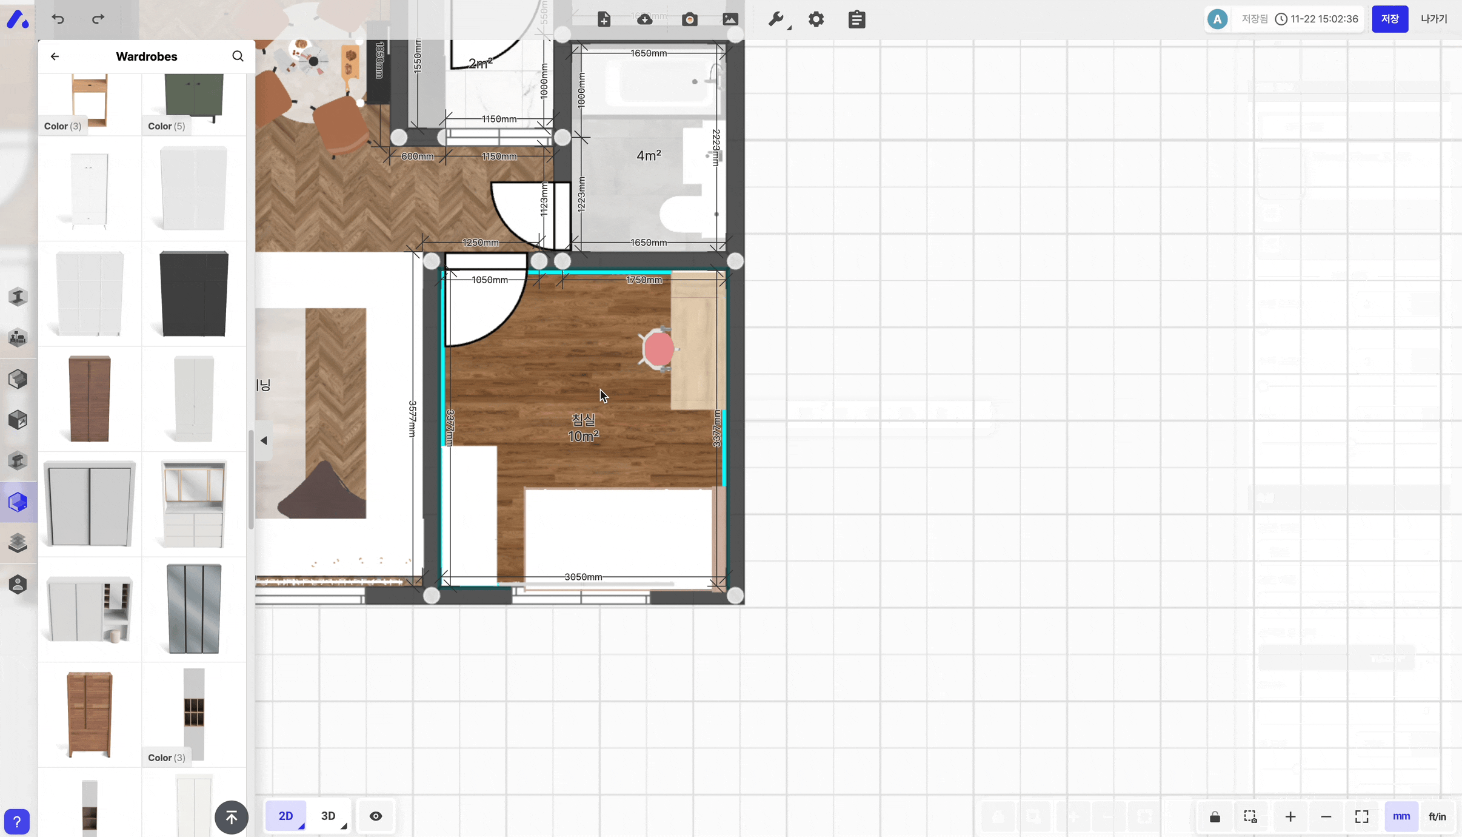This screenshot has width=1462, height=837.
Task: Select the grey sliding door wardrobe
Action: click(90, 504)
